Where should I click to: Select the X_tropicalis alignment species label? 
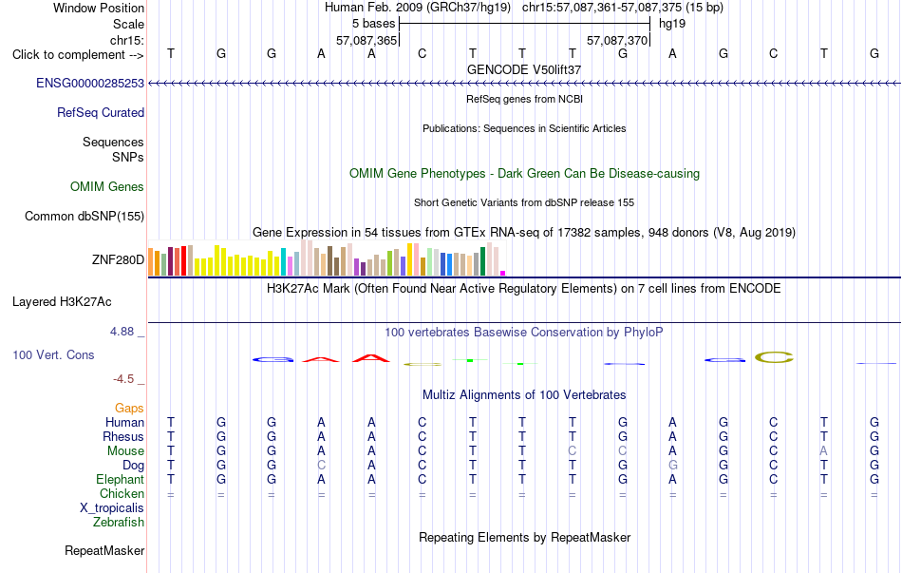[x=112, y=508]
